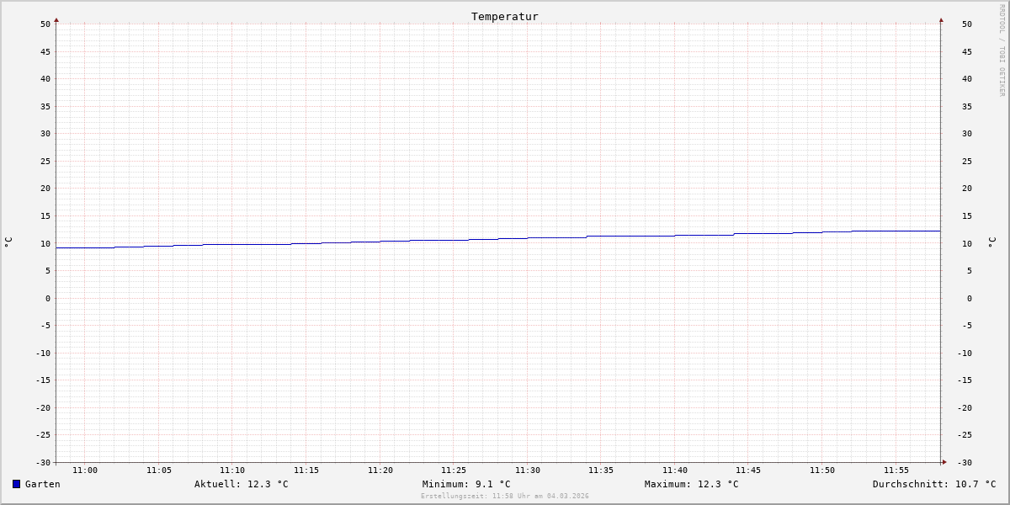Screen dimensions: 1010x505
Task: Click the 11:45 time axis label
Action: tap(748, 470)
